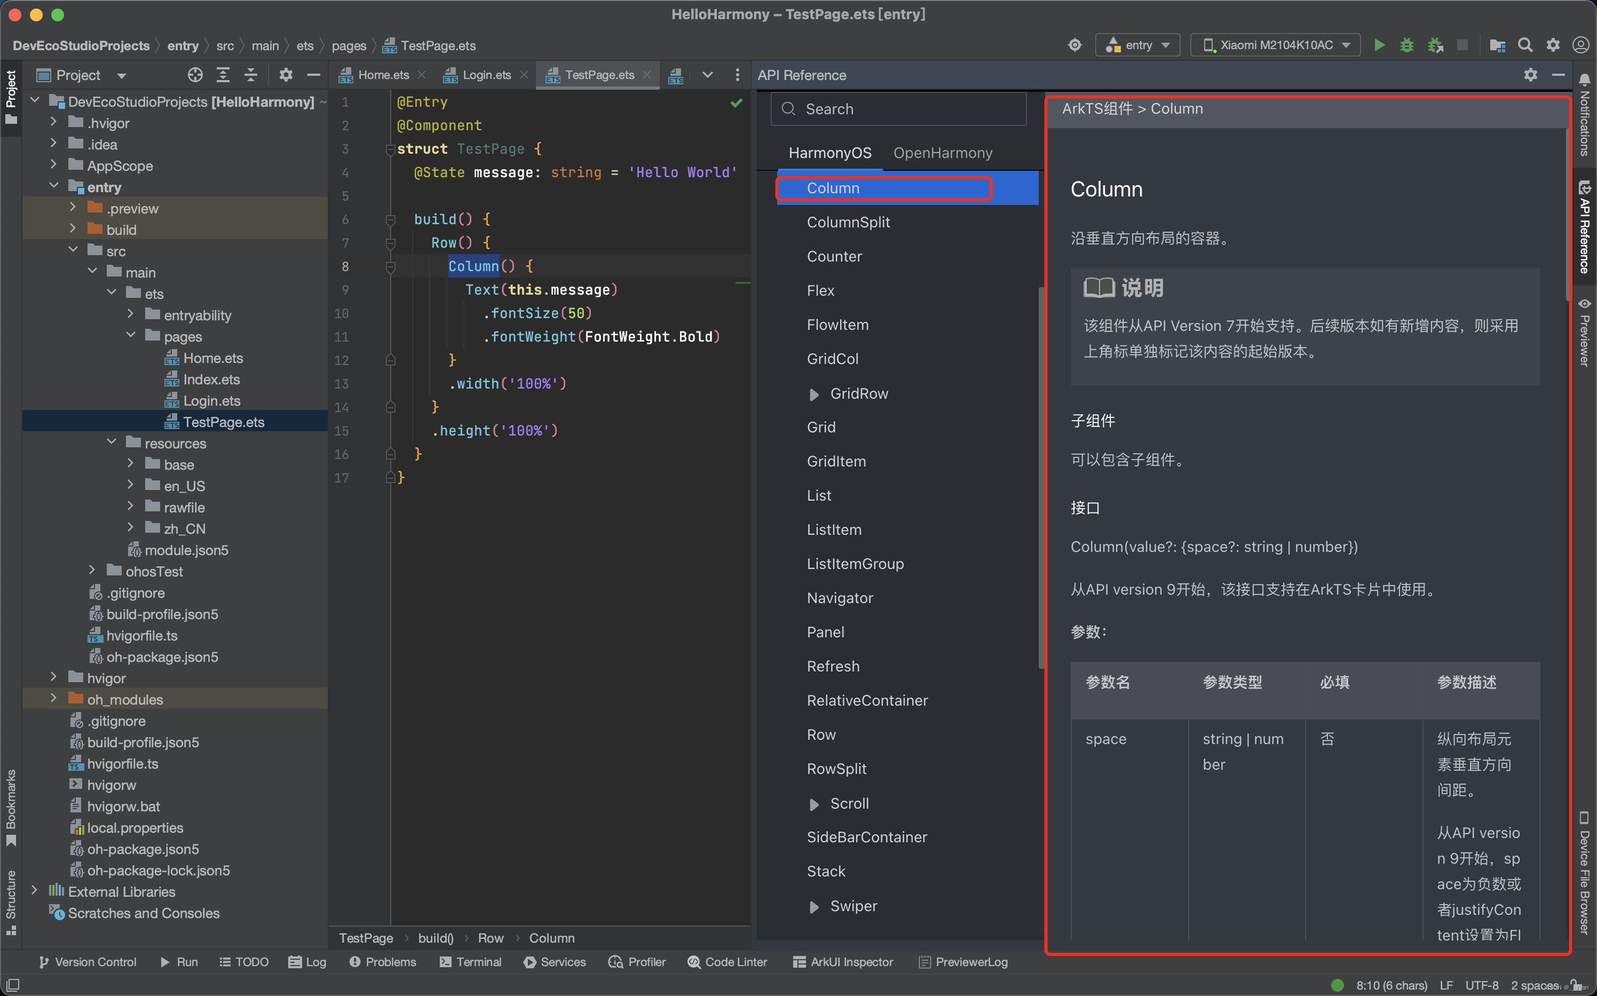Expand GridRow in API list

click(x=814, y=394)
